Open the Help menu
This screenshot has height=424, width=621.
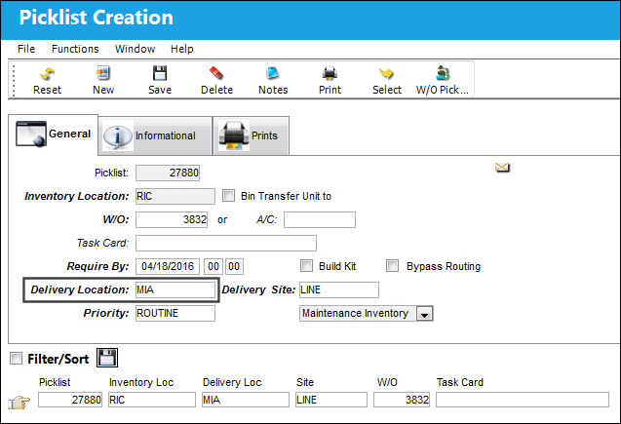point(182,49)
